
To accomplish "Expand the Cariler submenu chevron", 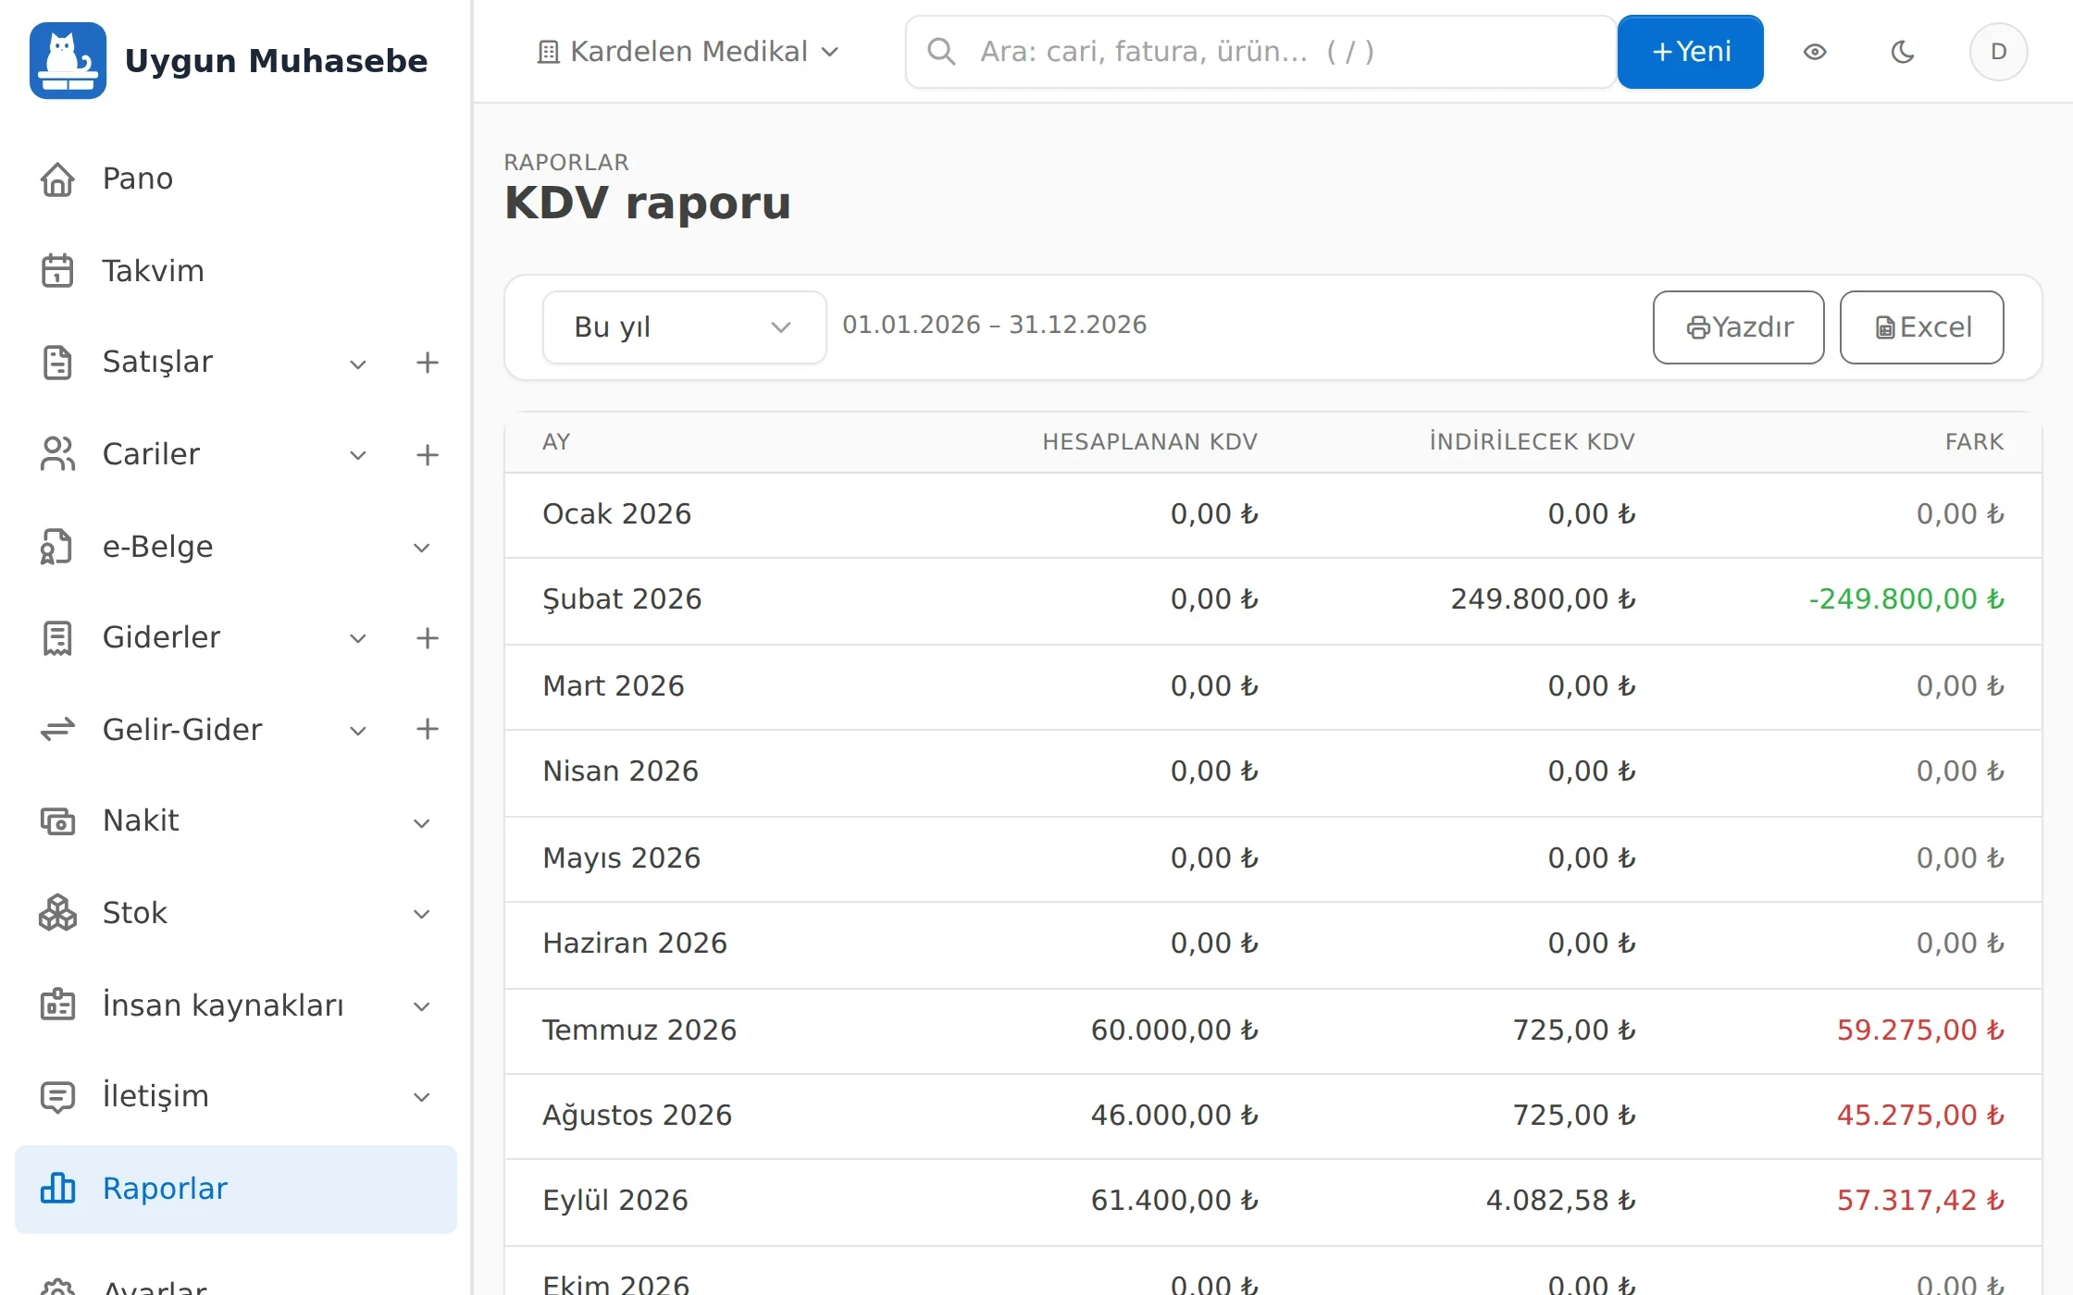I will (358, 455).
